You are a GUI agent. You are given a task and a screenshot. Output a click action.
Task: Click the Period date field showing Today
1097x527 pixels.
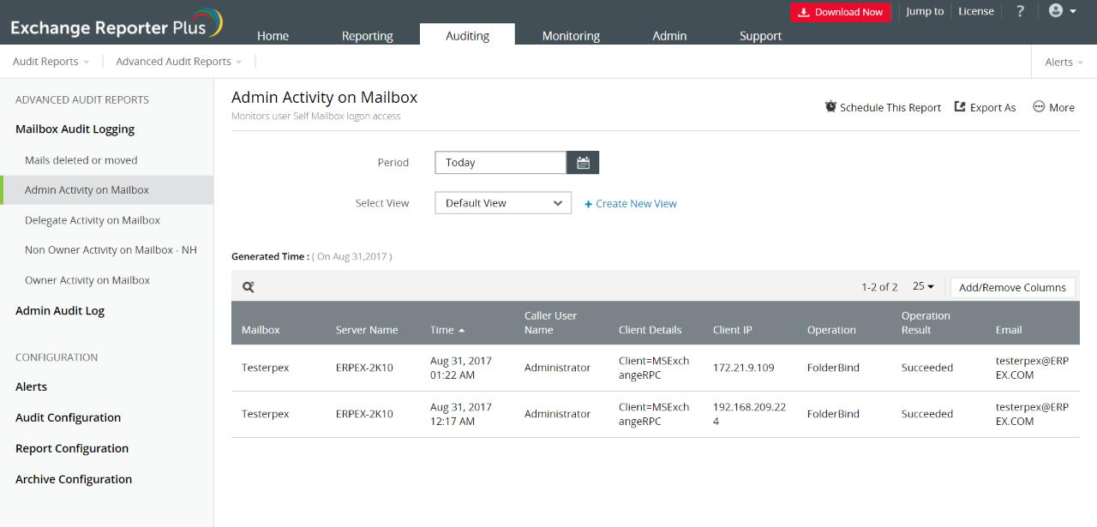coord(501,163)
